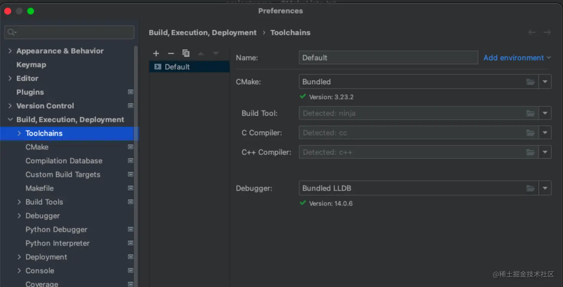
Task: Open Custom Build Targets settings
Action: click(63, 174)
